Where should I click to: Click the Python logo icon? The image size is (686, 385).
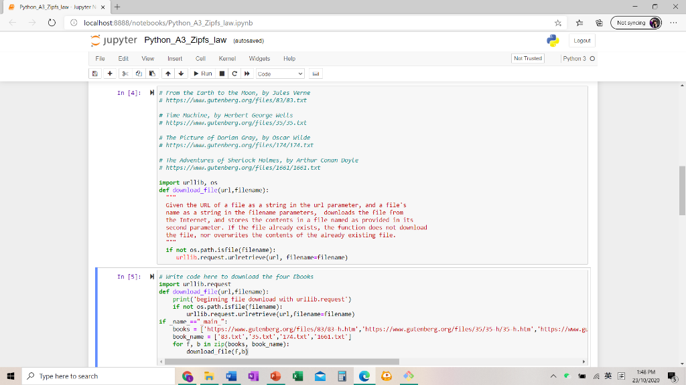click(x=553, y=41)
